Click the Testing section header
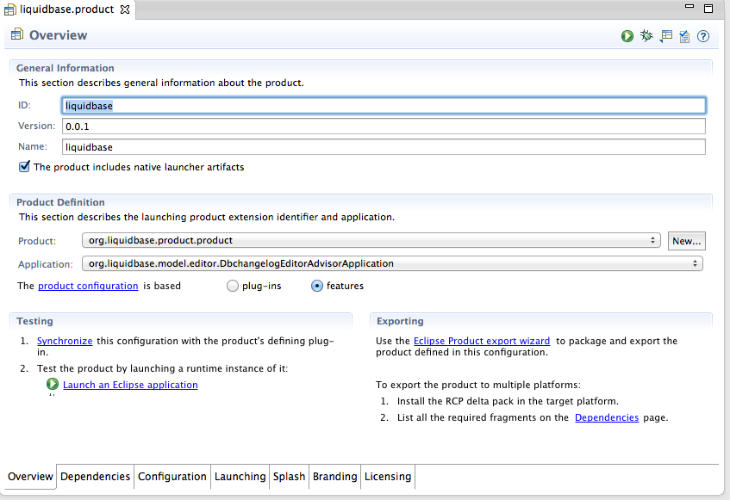Screen dimensions: 730x500 click(34, 321)
